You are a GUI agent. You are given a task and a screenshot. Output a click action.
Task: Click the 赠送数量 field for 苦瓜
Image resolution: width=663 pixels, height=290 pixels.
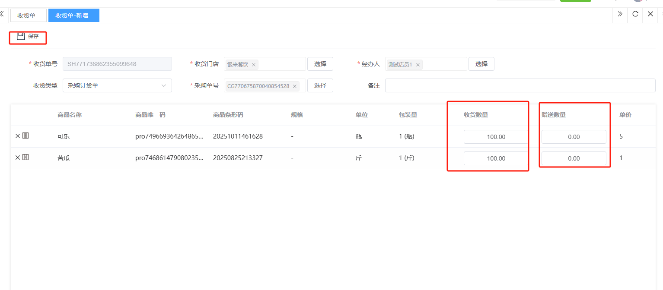point(574,158)
